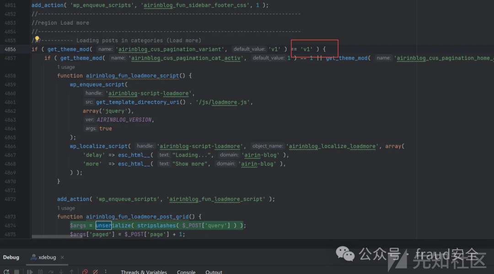Stop the running debug session

(17, 272)
